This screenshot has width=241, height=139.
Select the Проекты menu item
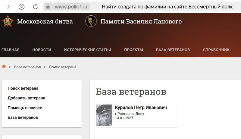click(x=133, y=50)
